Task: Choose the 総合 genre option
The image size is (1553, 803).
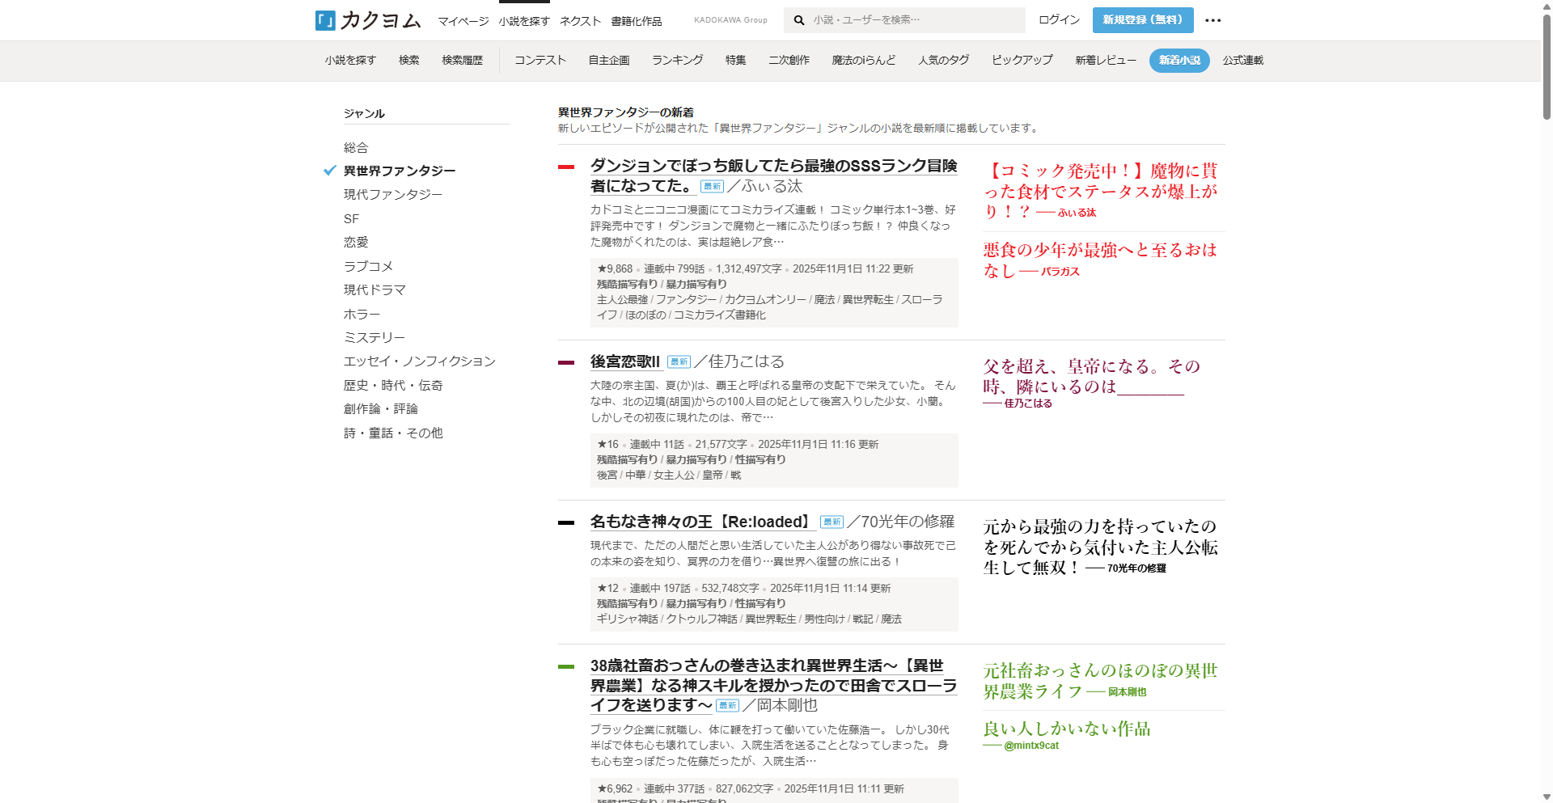Action: tap(356, 147)
